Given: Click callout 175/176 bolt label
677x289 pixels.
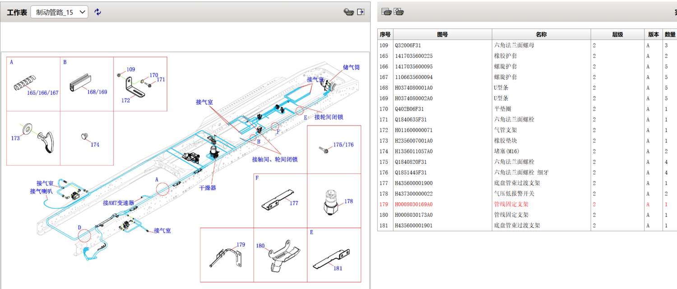Looking at the screenshot, I should point(343,145).
